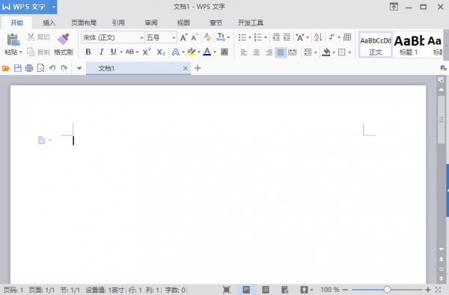Click the print preview icon
Screen dimensions: 449x295
coord(40,68)
